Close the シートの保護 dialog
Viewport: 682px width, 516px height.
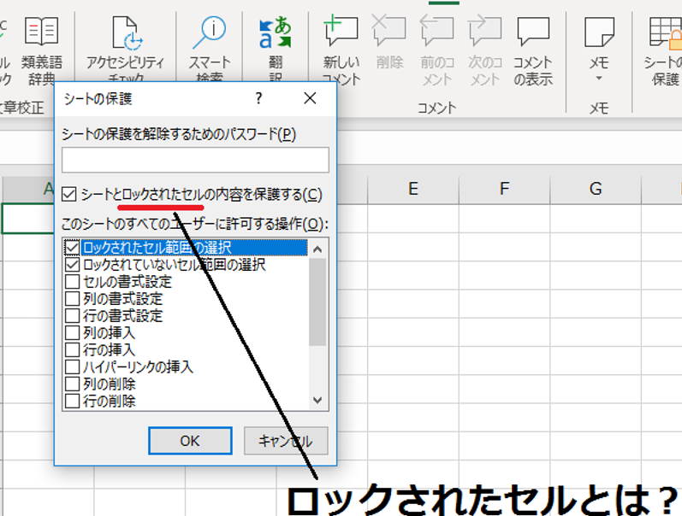click(x=310, y=98)
